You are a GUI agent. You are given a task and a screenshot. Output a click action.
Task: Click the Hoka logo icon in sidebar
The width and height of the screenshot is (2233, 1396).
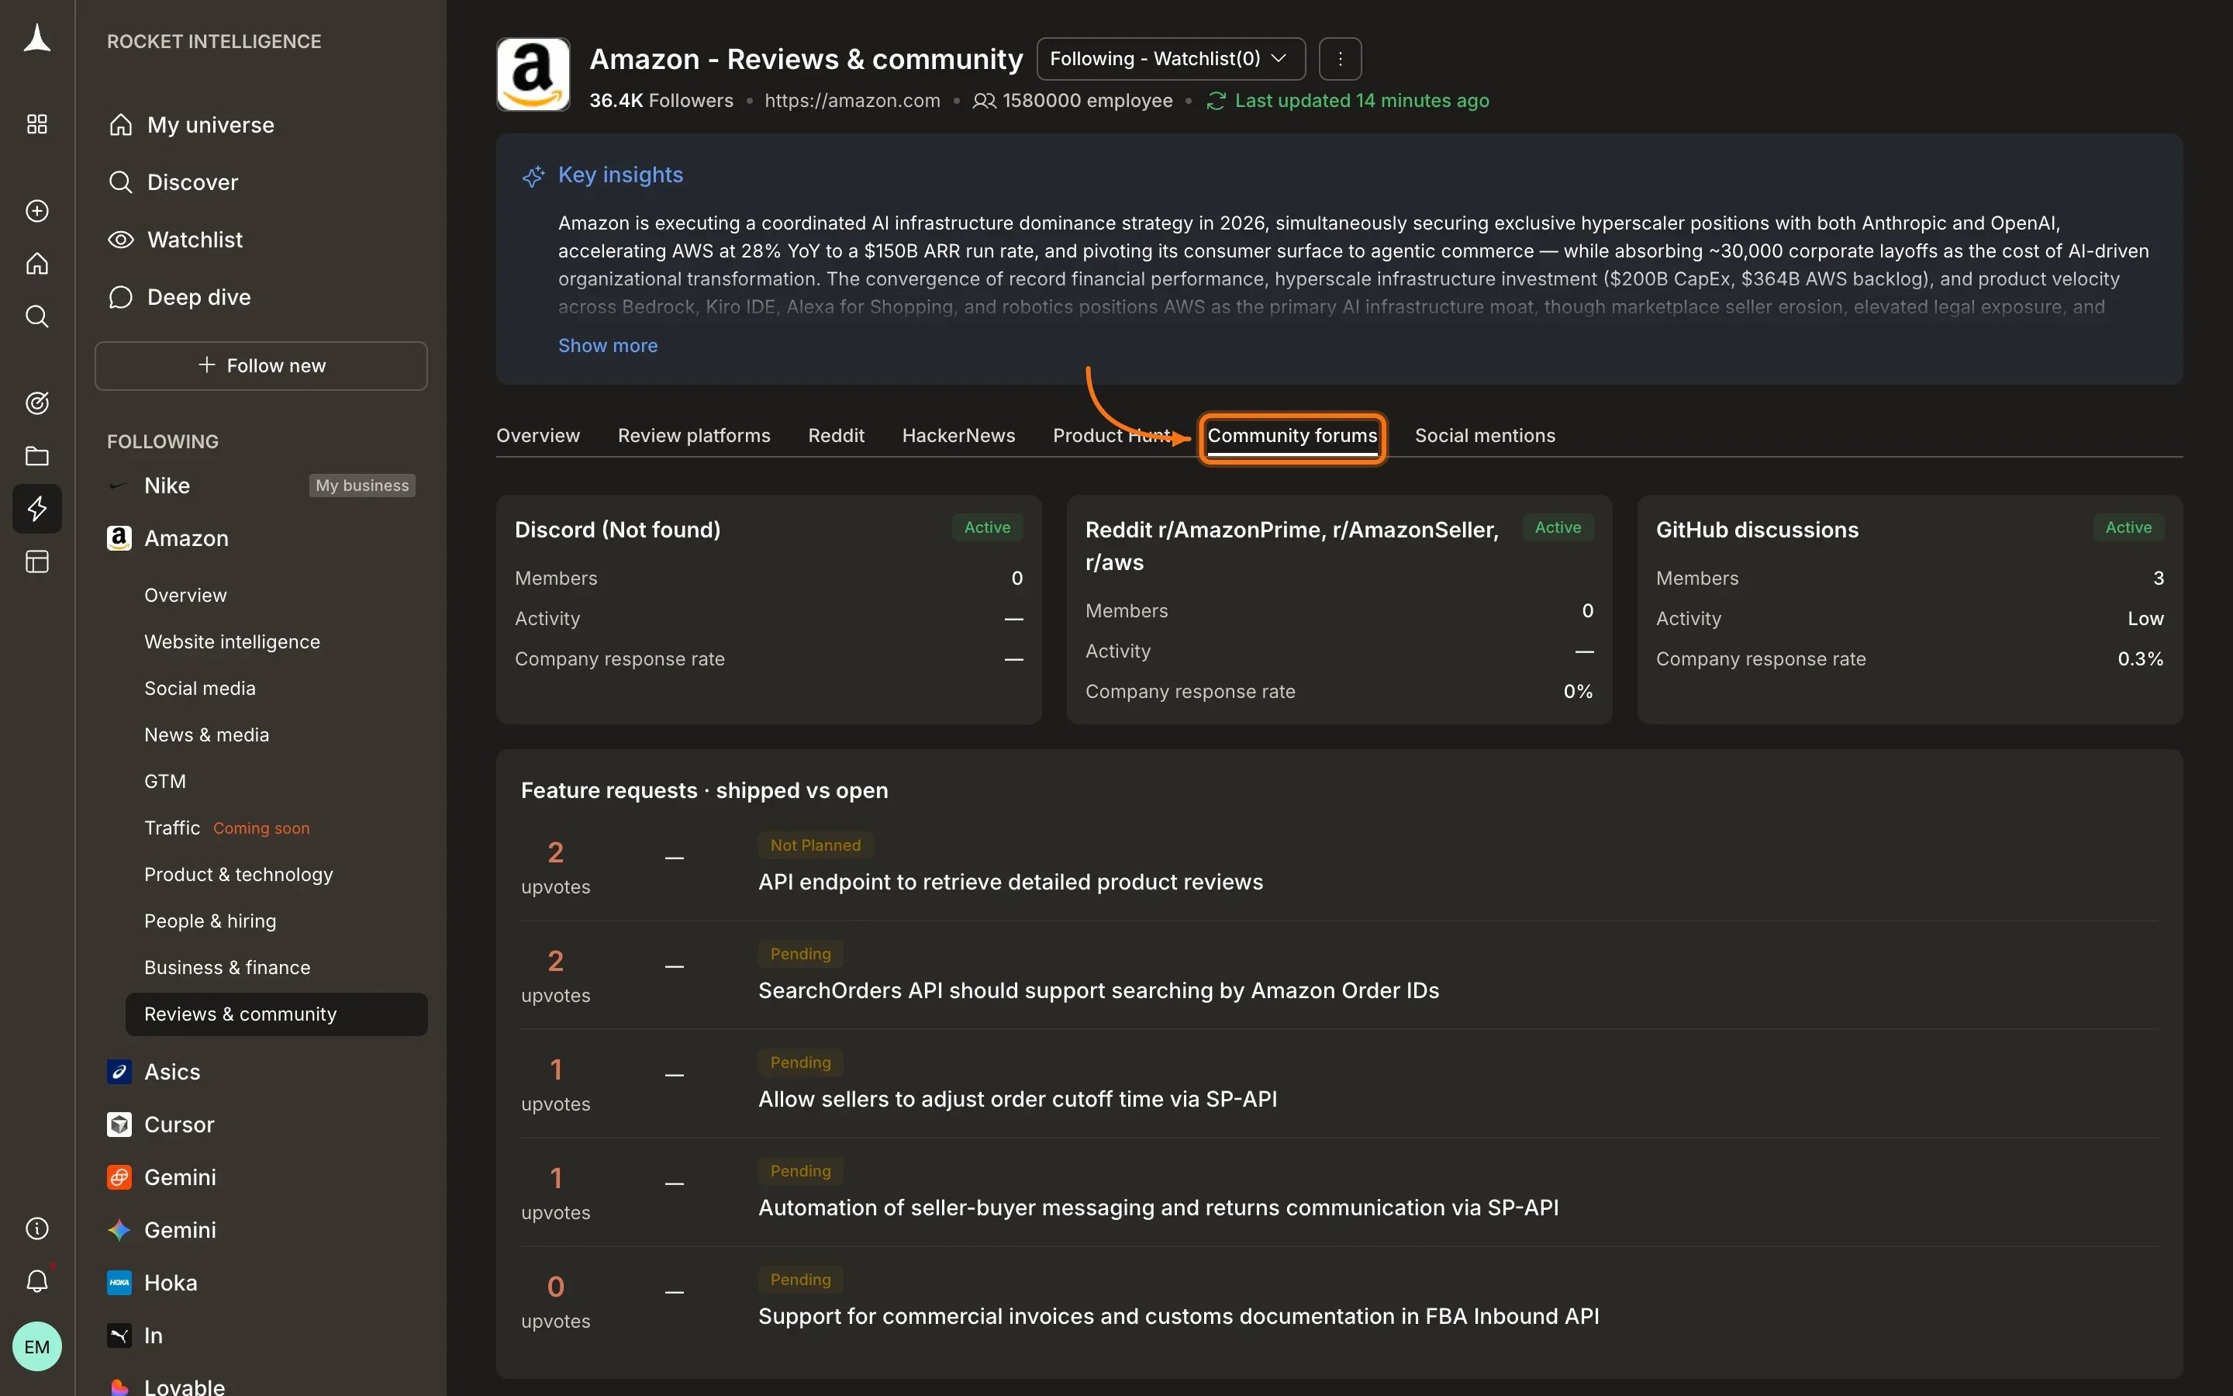point(119,1283)
